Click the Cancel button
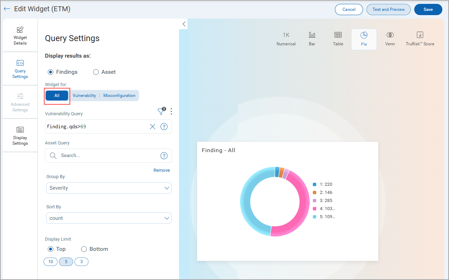The height and width of the screenshot is (280, 449). (x=349, y=9)
